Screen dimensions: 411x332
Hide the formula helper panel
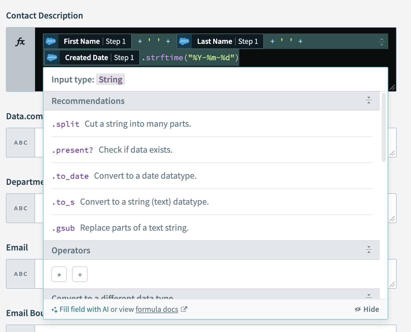click(367, 309)
